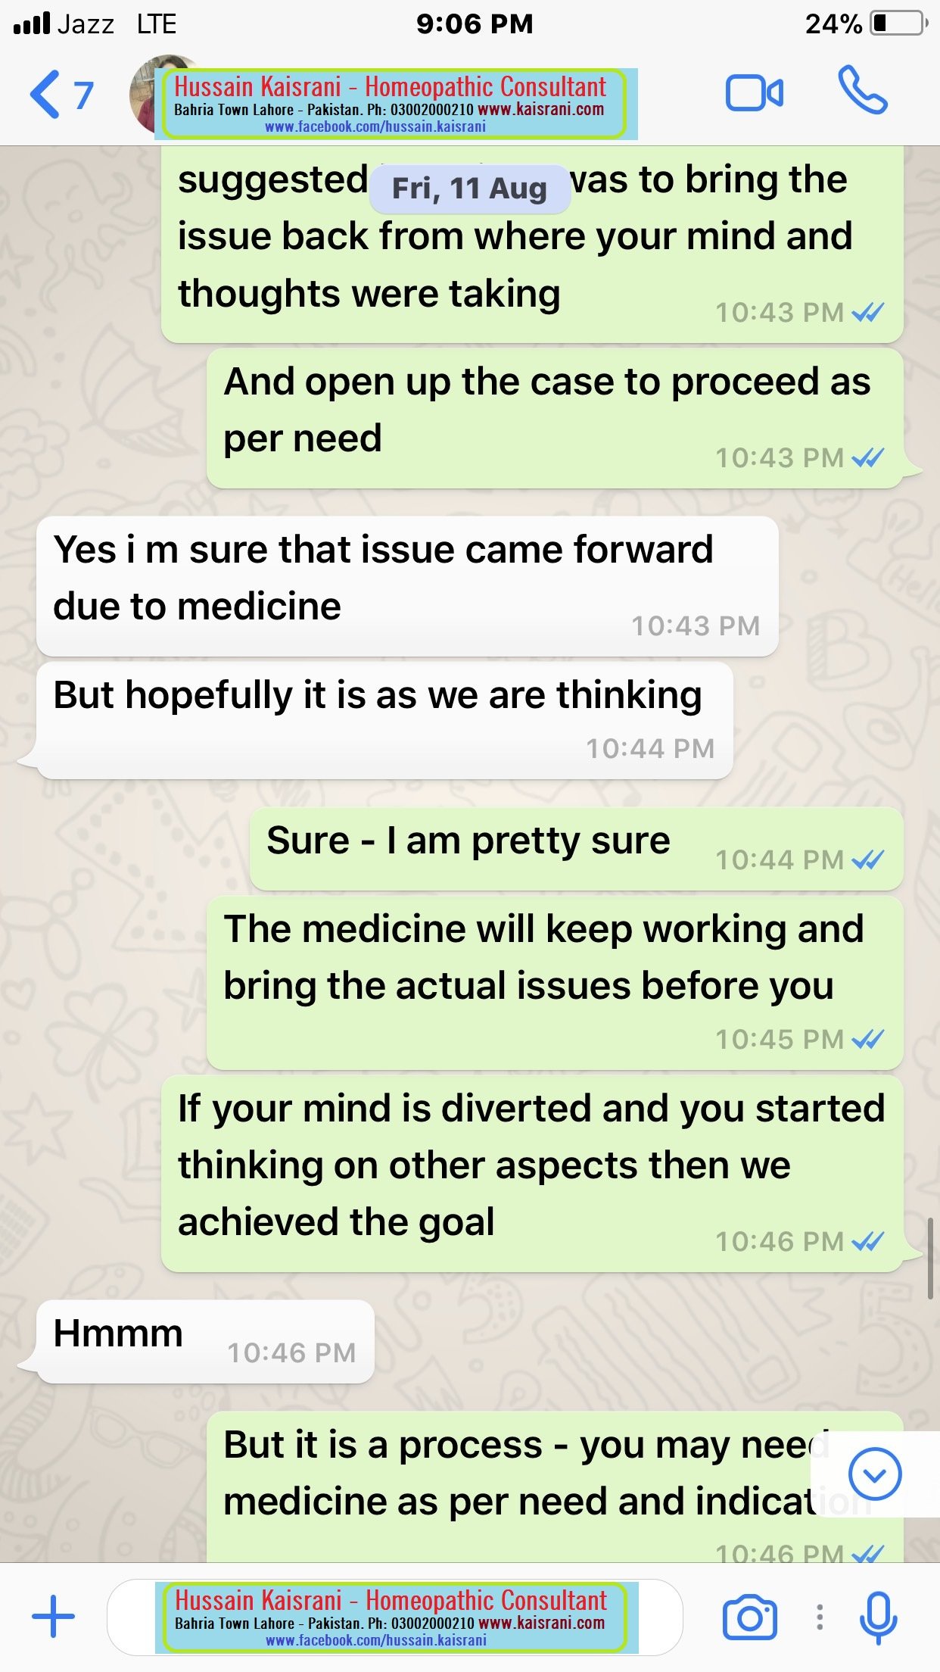Tap the battery indicator in status bar
This screenshot has height=1672, width=940.
point(900,23)
